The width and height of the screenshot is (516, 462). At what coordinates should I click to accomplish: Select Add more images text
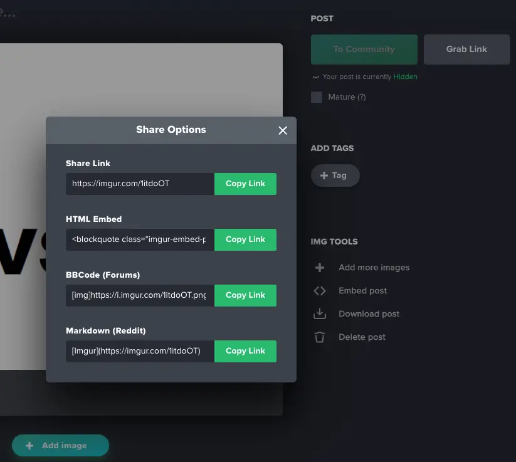(x=374, y=268)
